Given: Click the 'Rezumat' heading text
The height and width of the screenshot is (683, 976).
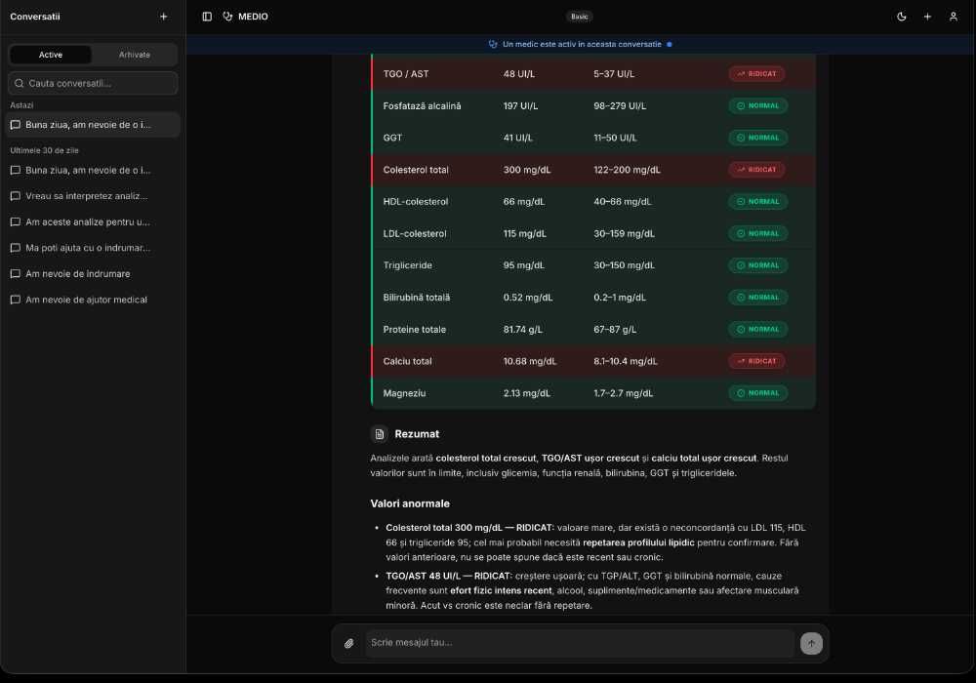Looking at the screenshot, I should 417,434.
